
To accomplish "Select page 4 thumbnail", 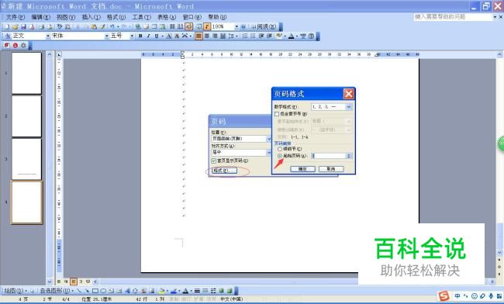I will (x=26, y=202).
